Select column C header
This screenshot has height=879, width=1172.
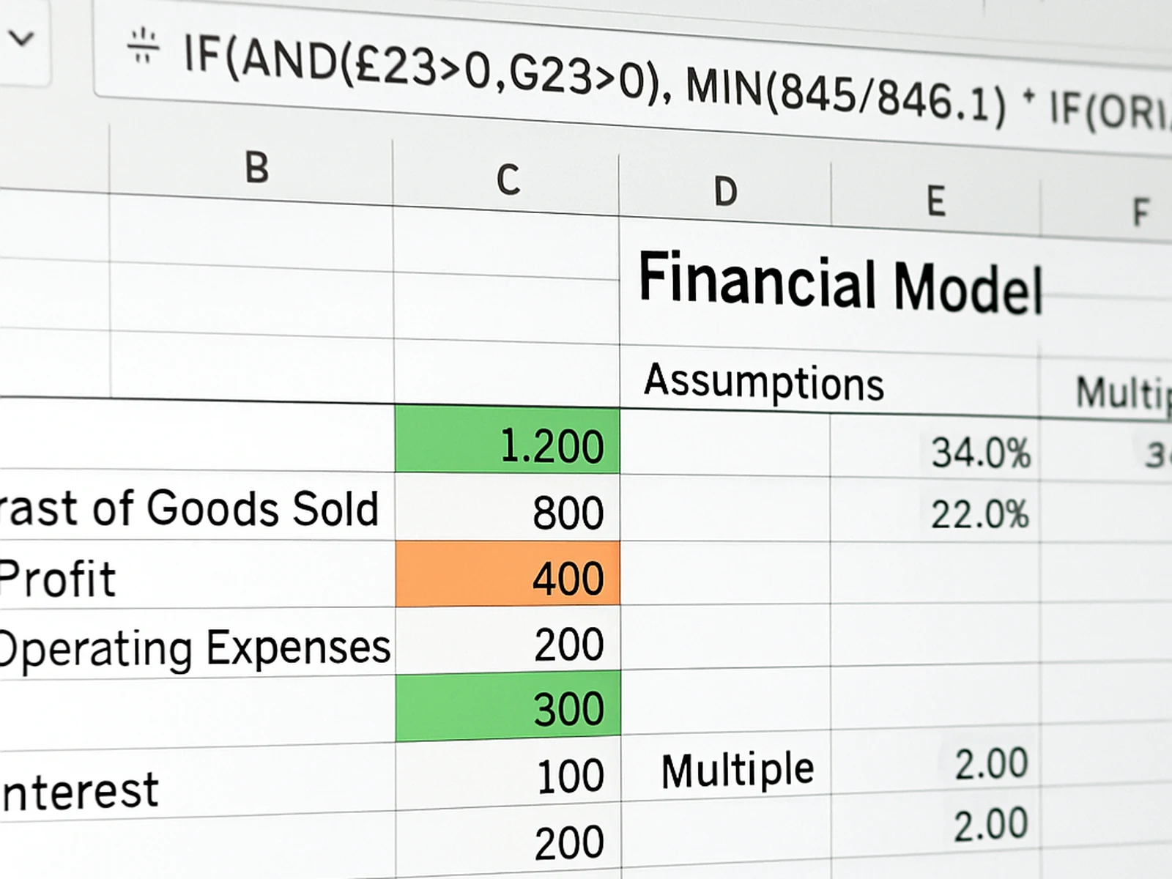[x=508, y=180]
